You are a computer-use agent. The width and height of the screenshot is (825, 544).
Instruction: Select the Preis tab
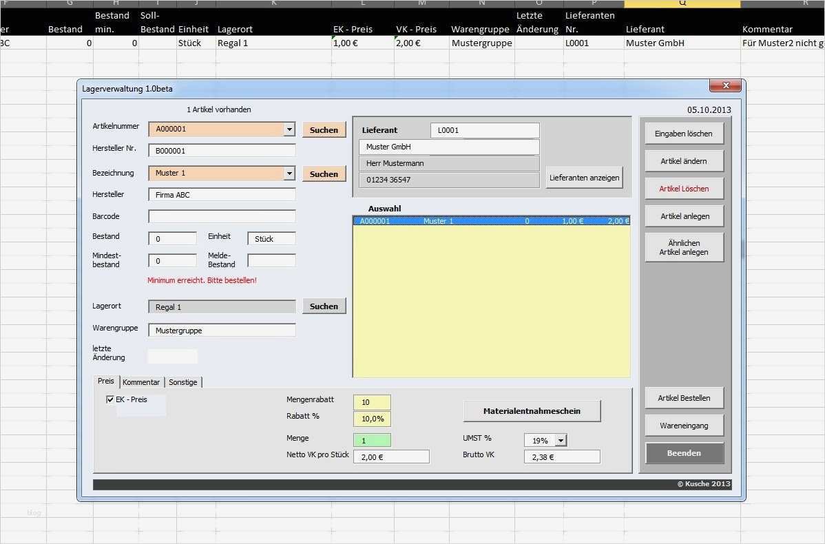point(106,381)
